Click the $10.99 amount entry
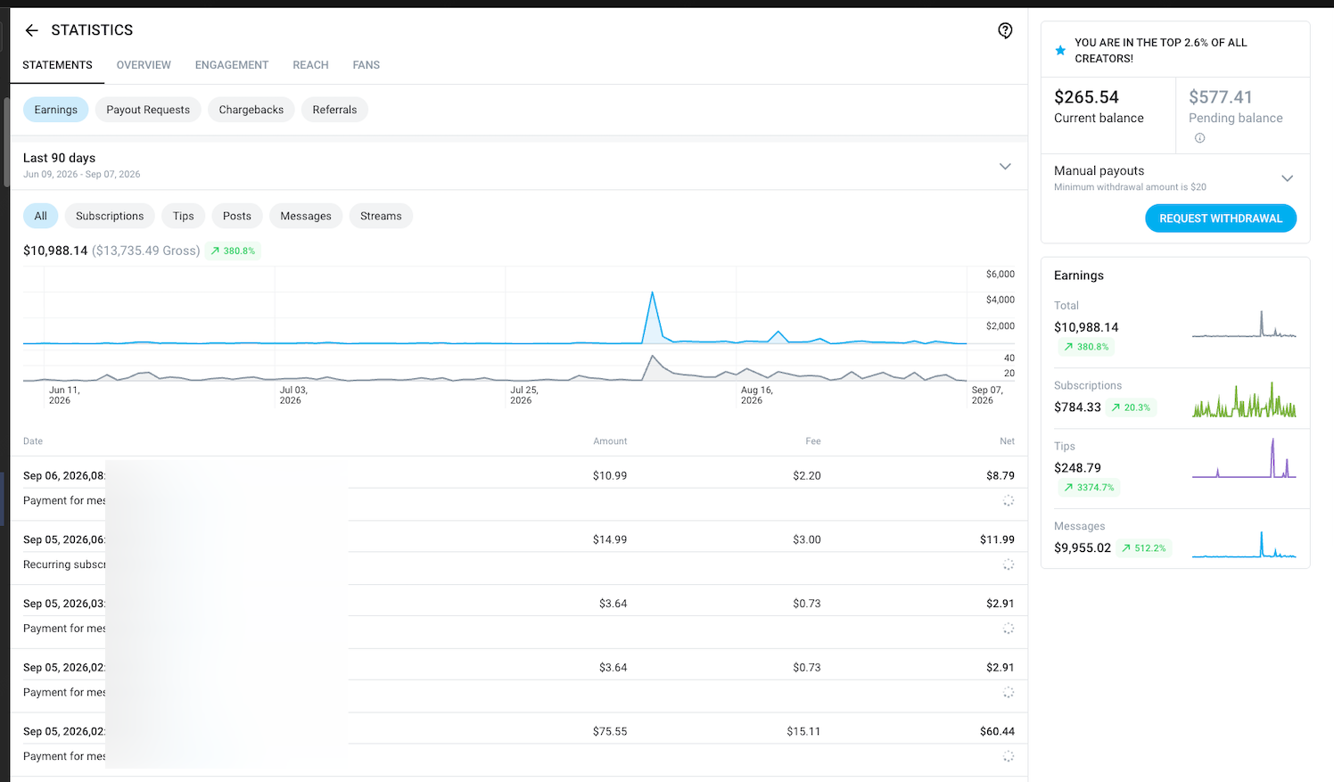 610,475
